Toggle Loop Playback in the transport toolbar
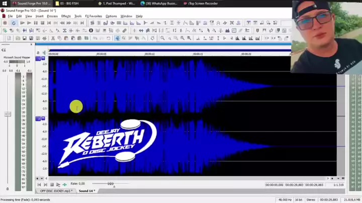Image resolution: width=362 pixels, height=203 pixels. (x=14, y=23)
